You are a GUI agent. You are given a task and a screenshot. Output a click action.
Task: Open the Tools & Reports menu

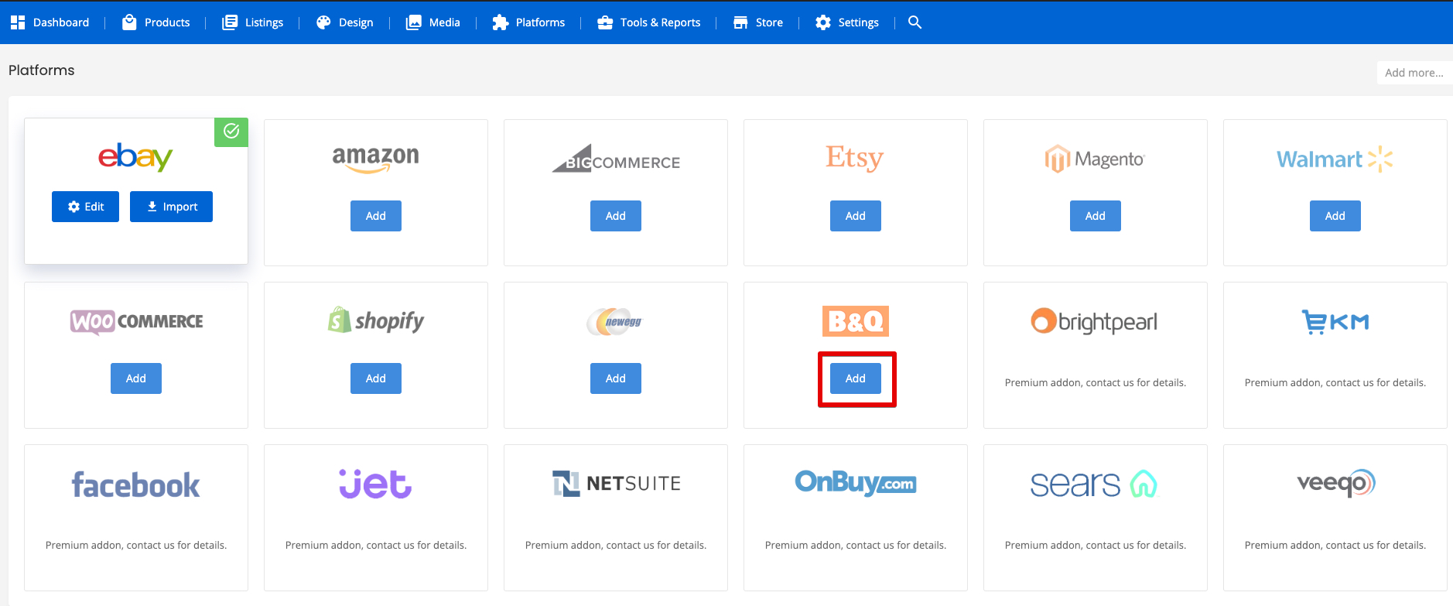[x=660, y=22]
